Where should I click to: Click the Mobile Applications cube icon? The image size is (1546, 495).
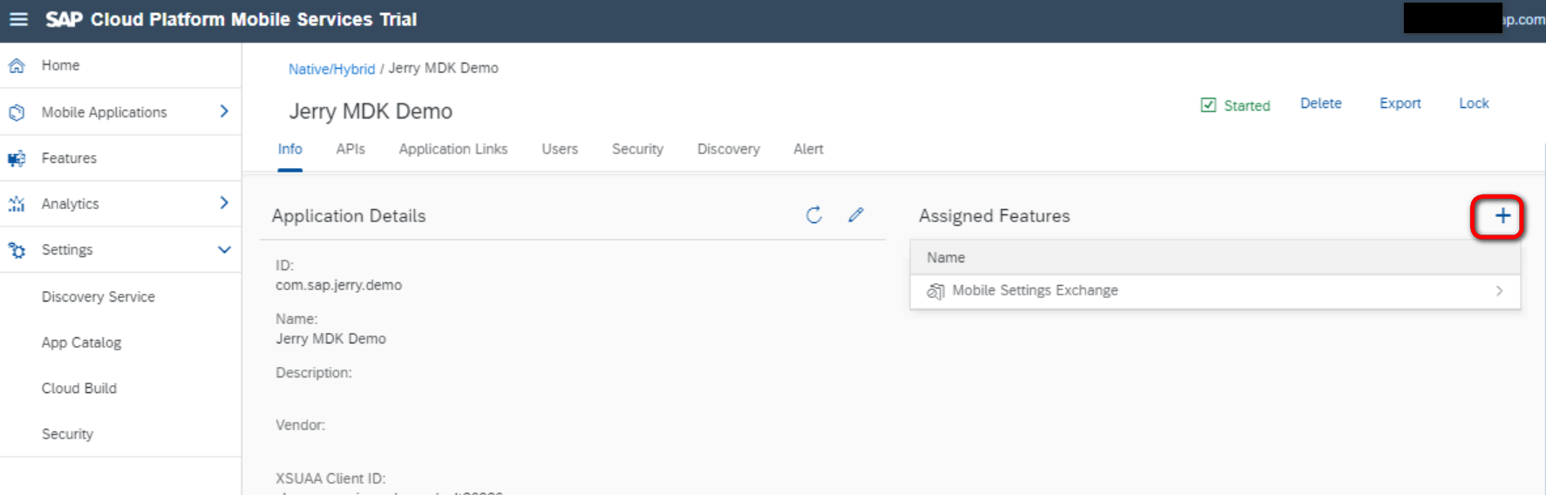pyautogui.click(x=17, y=112)
